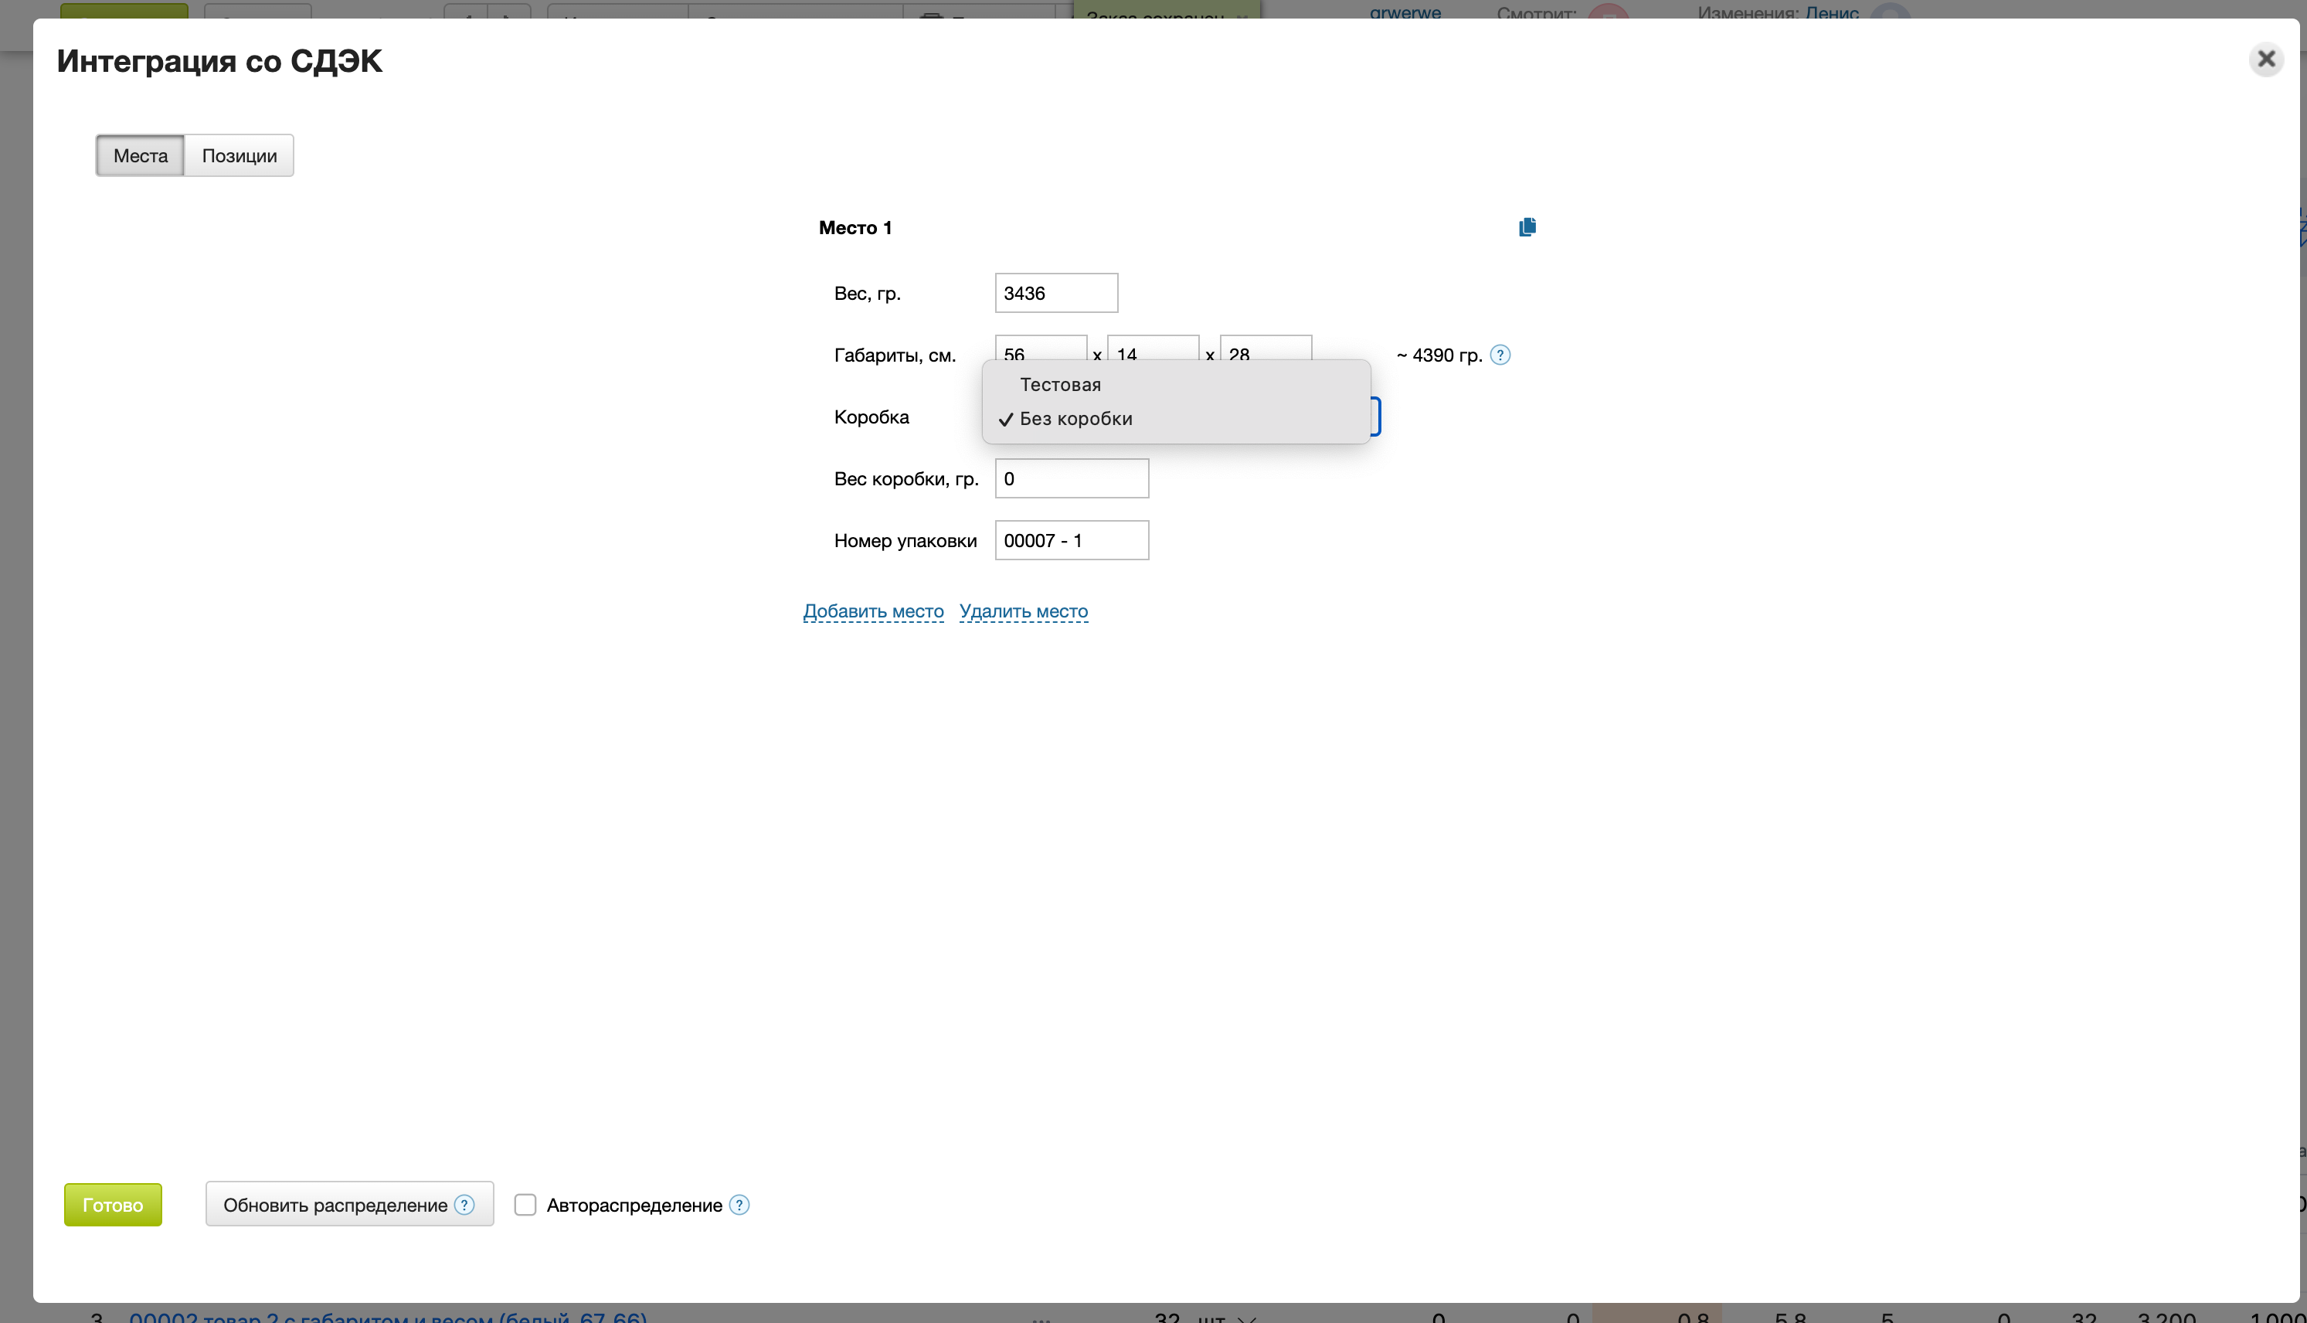2307x1323 pixels.
Task: Focus the Вес, гр. input field
Action: [1055, 294]
